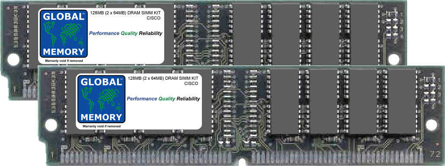Screen dimensions: 445x166
Task: Click "Warranty void if removed" on front module
Action: 101,126
